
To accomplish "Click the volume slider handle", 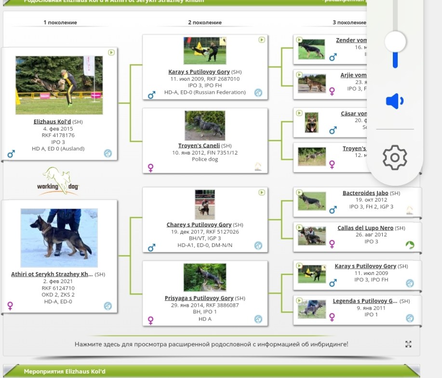I will (395, 42).
